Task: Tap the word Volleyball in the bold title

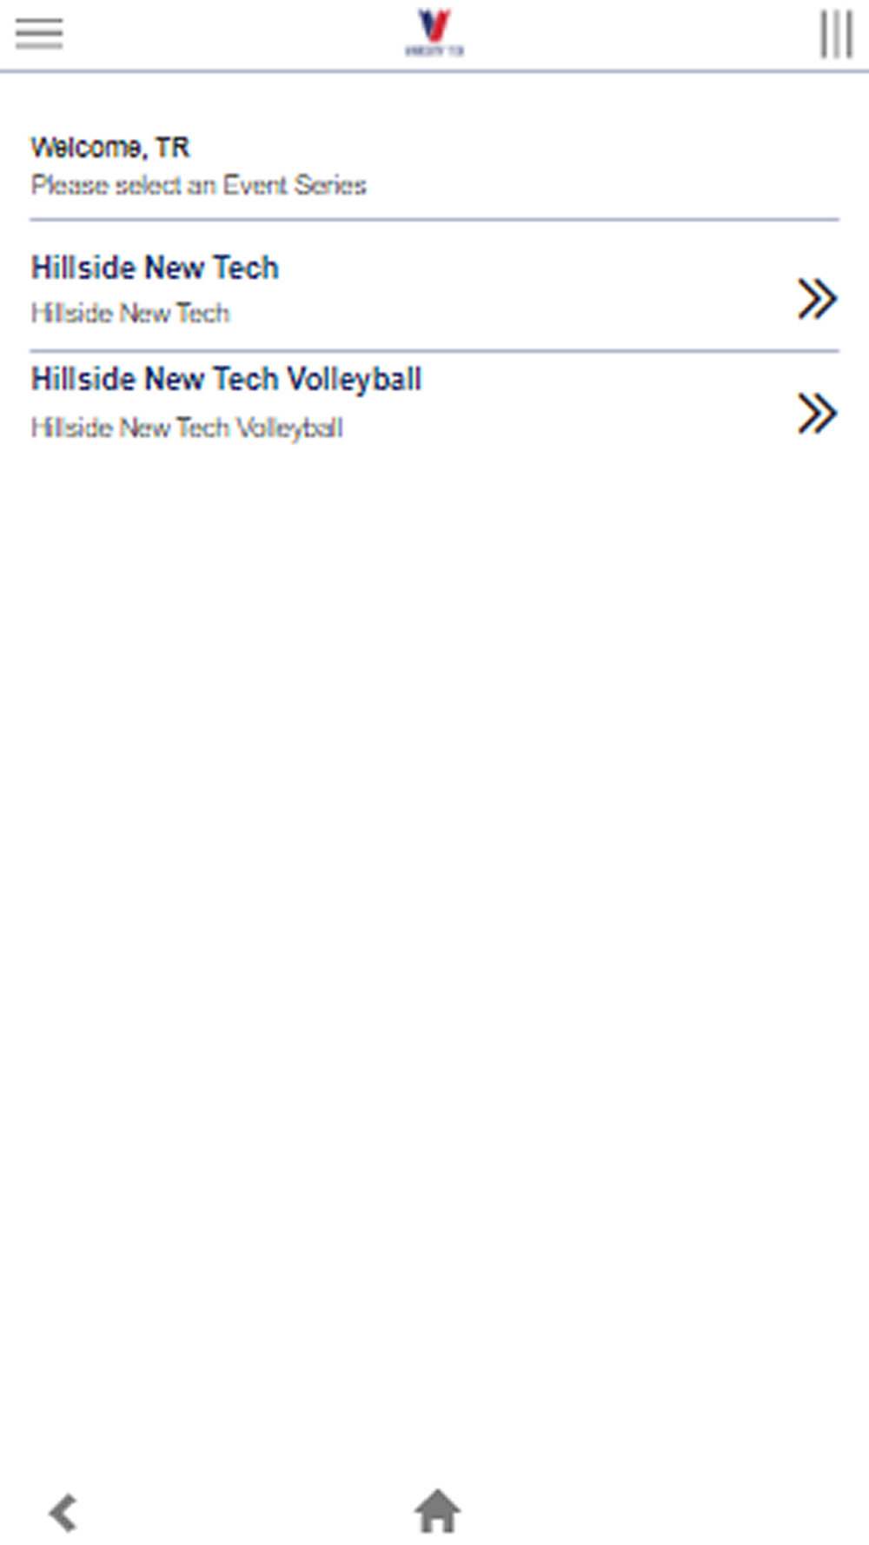Action: point(355,380)
